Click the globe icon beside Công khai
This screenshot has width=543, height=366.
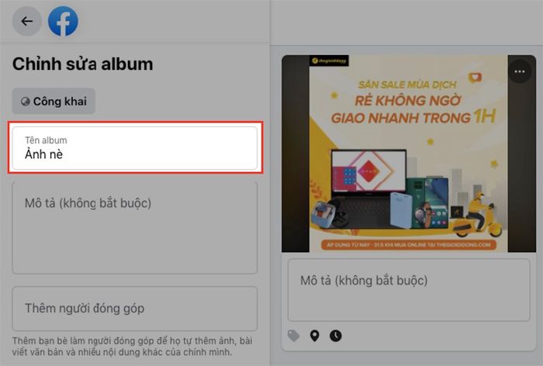click(26, 102)
